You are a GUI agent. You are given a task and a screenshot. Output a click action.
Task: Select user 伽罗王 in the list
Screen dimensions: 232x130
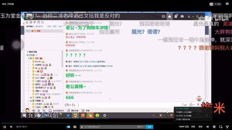[38, 84]
